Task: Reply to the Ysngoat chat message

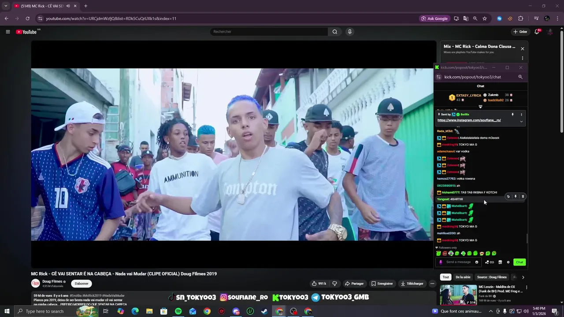Action: click(x=508, y=197)
